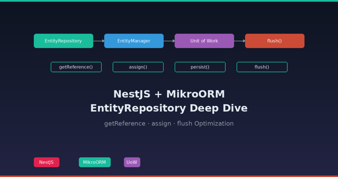Select the outlined getReference() method box

pyautogui.click(x=76, y=67)
